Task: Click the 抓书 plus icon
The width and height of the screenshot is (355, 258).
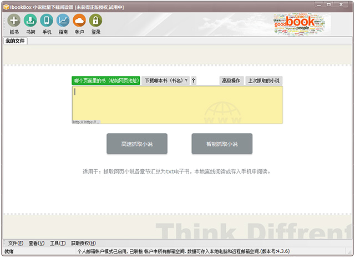Action: coord(14,20)
